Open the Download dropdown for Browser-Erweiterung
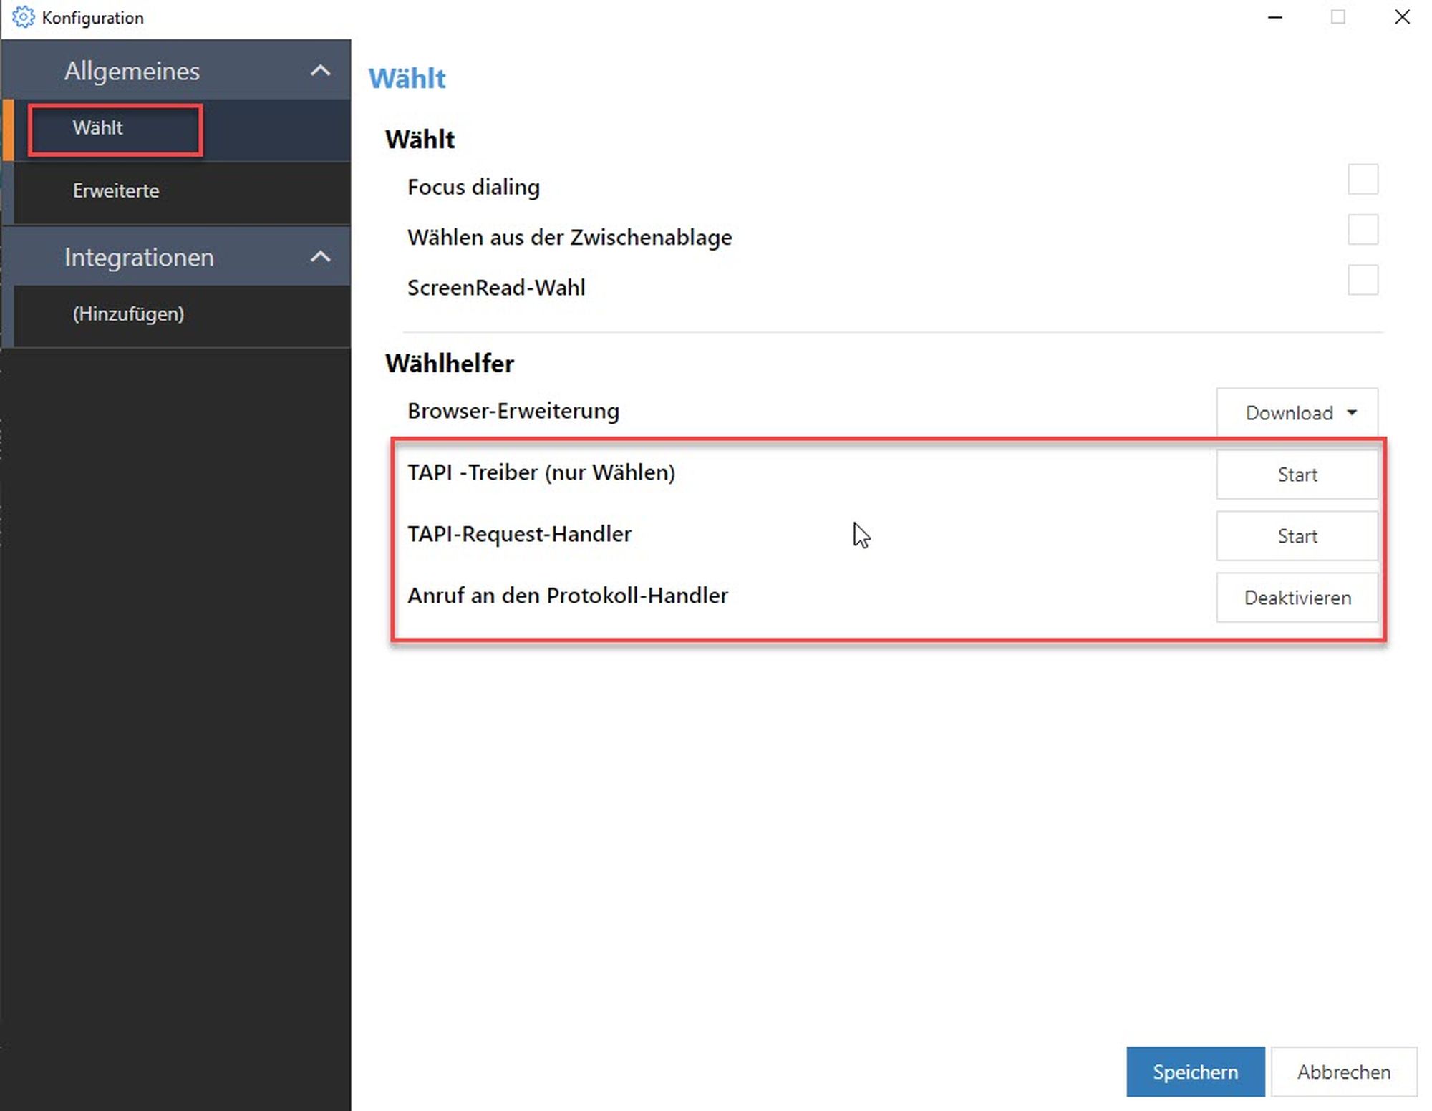Viewport: 1432px width, 1111px height. click(1289, 413)
